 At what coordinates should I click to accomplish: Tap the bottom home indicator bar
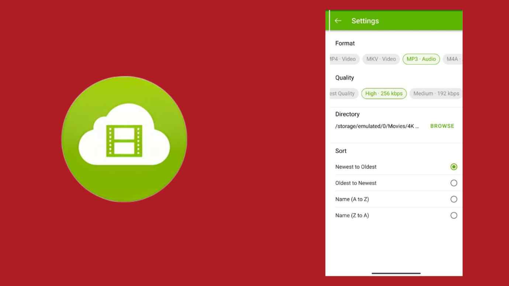point(396,273)
